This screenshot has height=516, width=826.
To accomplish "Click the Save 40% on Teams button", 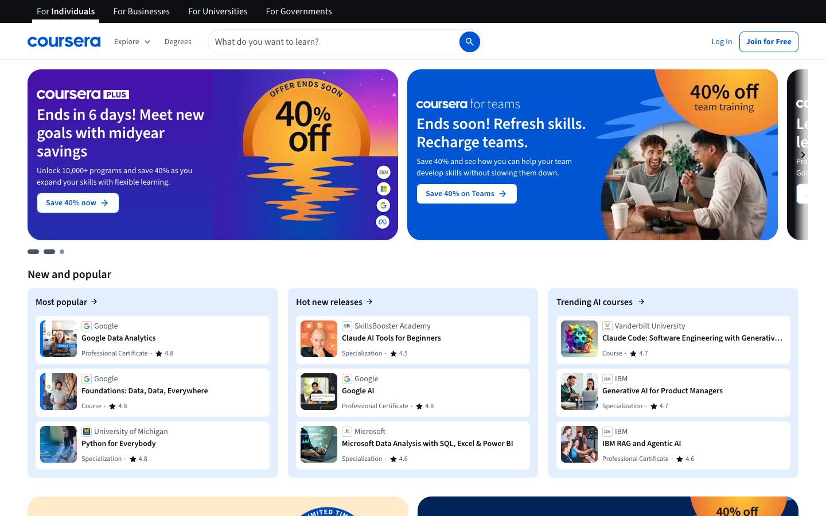I will 466,194.
